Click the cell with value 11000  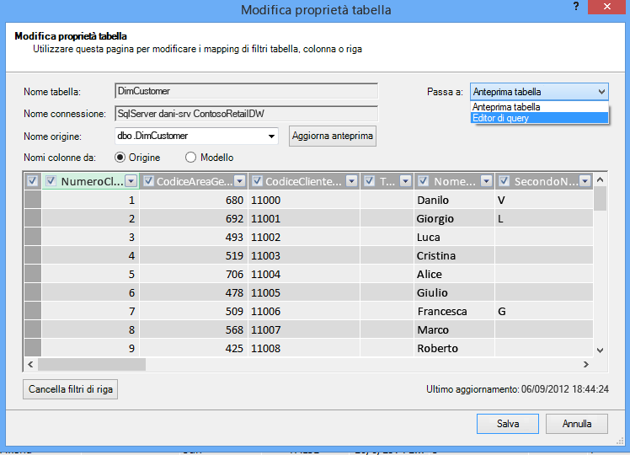click(x=304, y=200)
